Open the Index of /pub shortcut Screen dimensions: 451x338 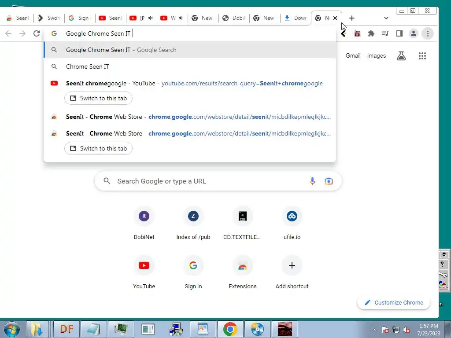click(x=193, y=223)
